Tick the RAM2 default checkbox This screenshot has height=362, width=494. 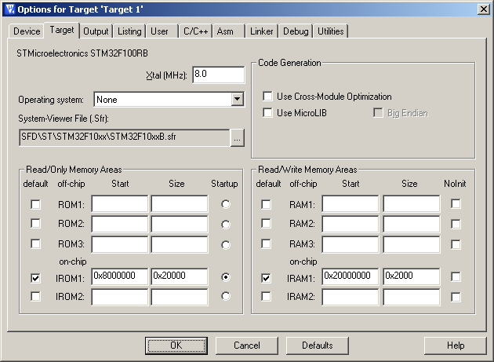(267, 224)
